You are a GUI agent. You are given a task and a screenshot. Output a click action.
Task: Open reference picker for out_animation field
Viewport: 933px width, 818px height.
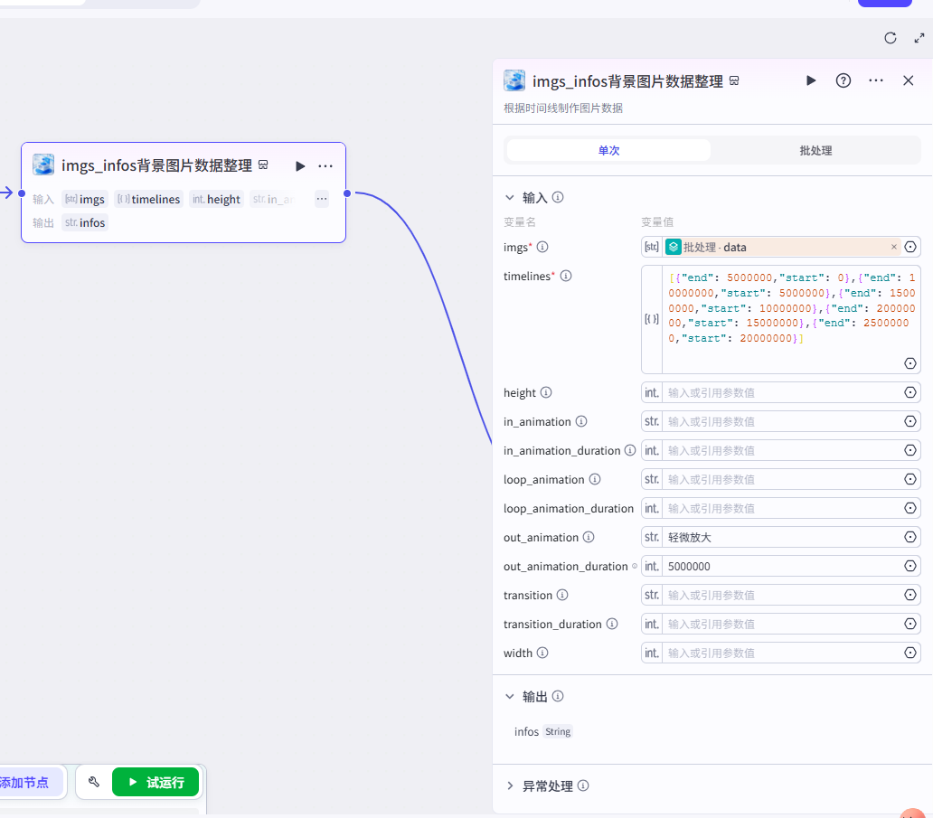910,537
